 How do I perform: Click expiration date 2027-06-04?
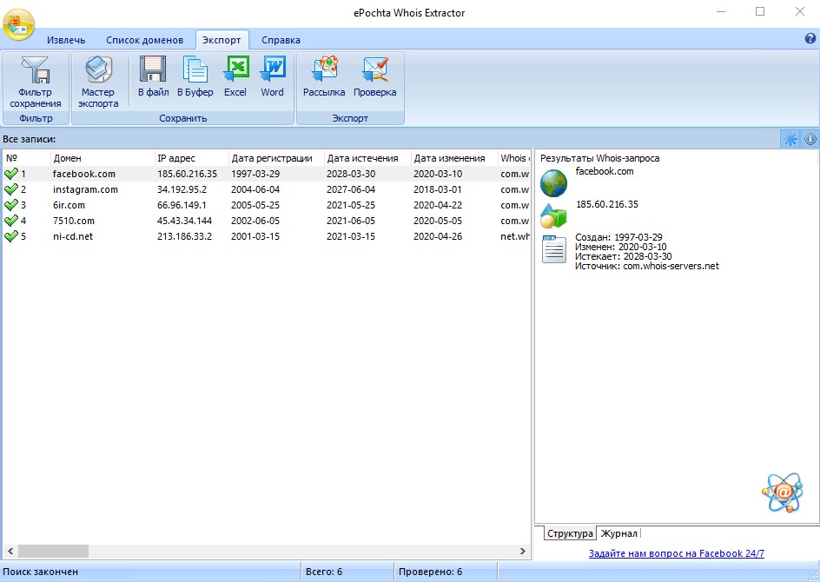(x=351, y=189)
